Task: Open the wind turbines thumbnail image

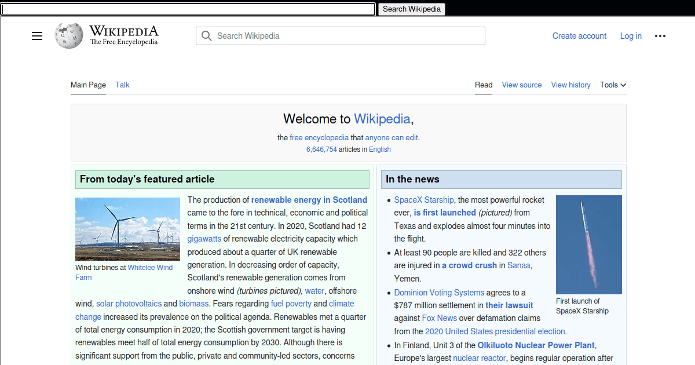Action: click(x=127, y=229)
